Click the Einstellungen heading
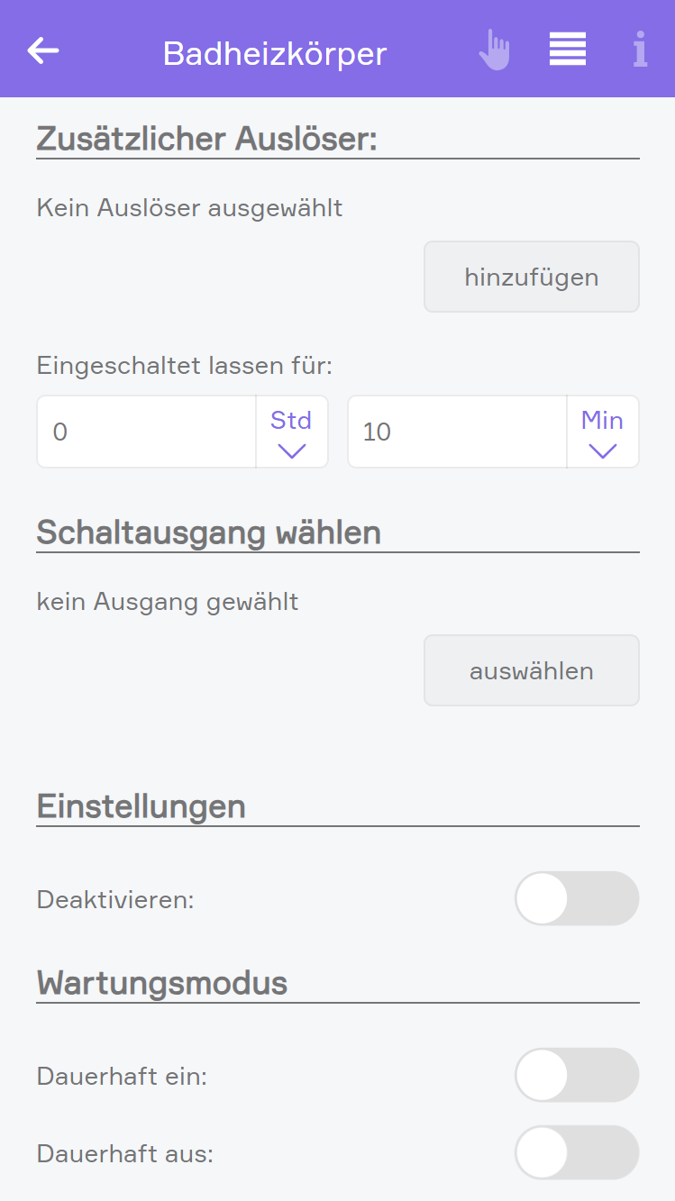 pyautogui.click(x=141, y=805)
